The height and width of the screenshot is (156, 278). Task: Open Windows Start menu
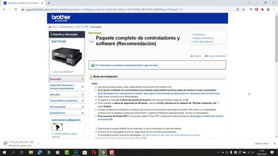click(4, 152)
